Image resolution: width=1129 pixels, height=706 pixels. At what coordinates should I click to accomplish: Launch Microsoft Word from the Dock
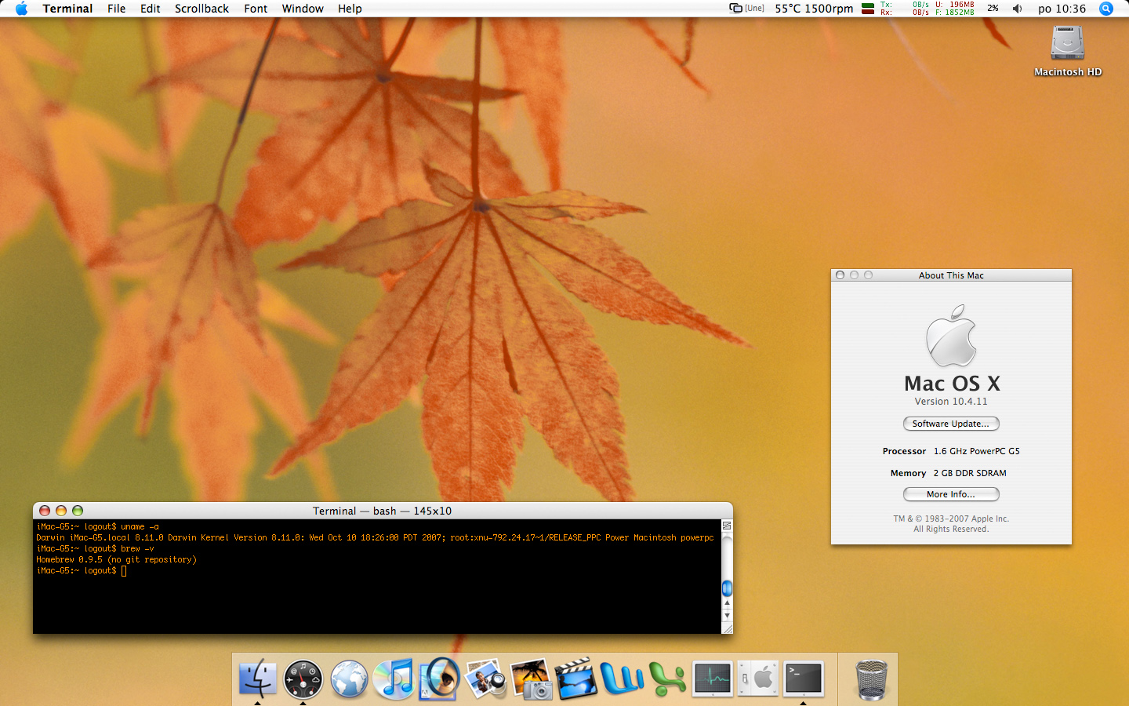(x=622, y=679)
